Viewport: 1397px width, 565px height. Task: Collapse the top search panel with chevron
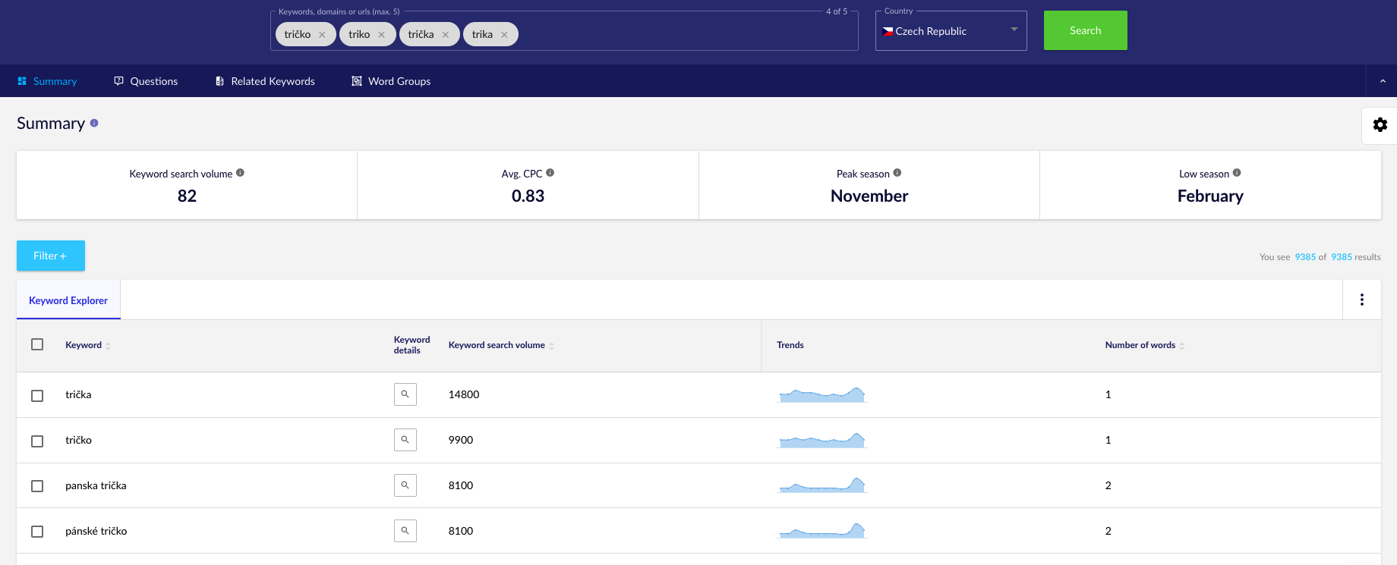[1383, 81]
